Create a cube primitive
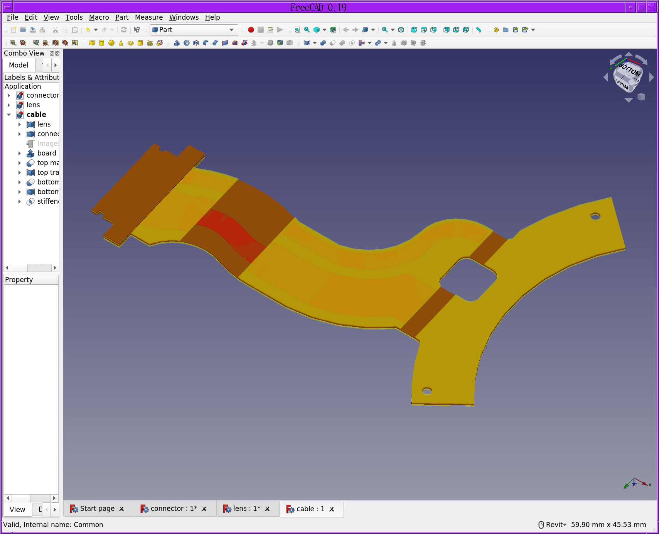659x534 pixels. click(x=93, y=43)
